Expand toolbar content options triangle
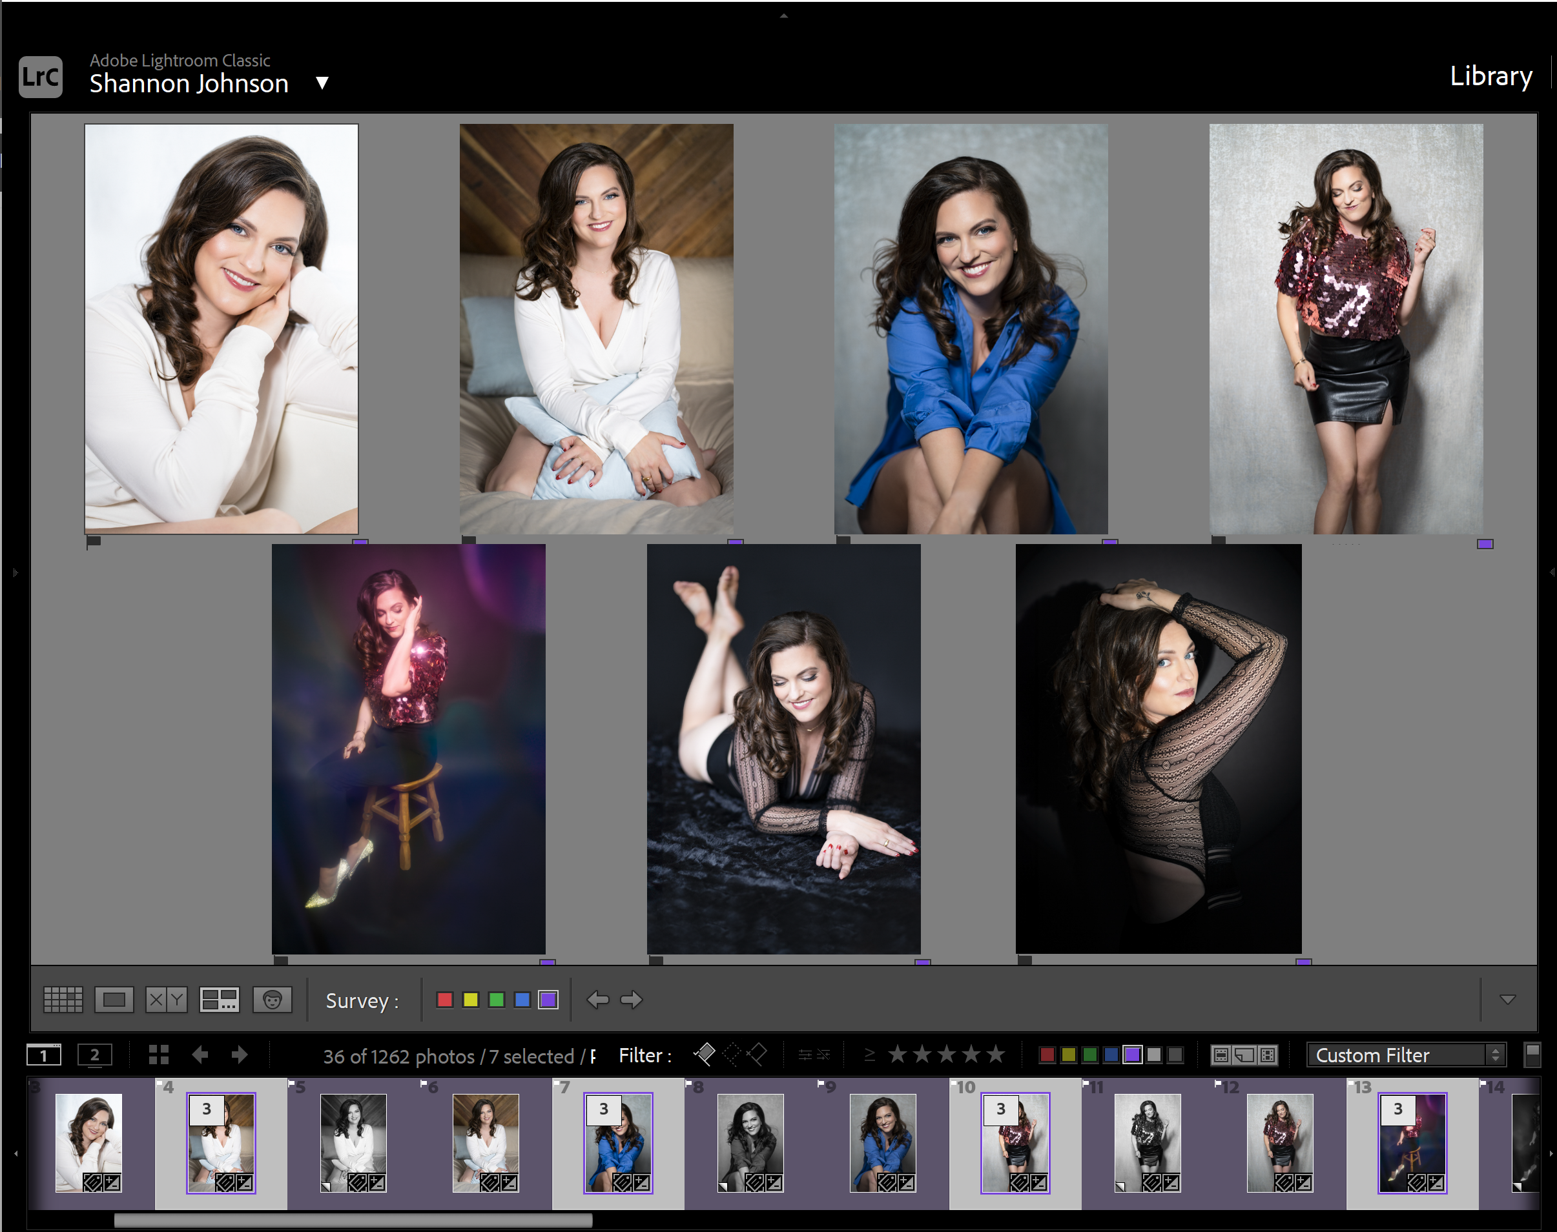Viewport: 1557px width, 1232px height. [x=1507, y=1000]
